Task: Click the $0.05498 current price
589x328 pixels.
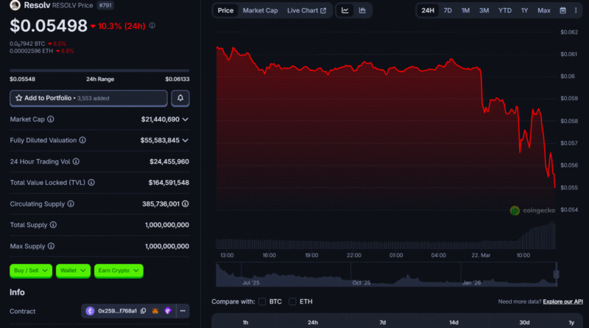Action: [49, 26]
